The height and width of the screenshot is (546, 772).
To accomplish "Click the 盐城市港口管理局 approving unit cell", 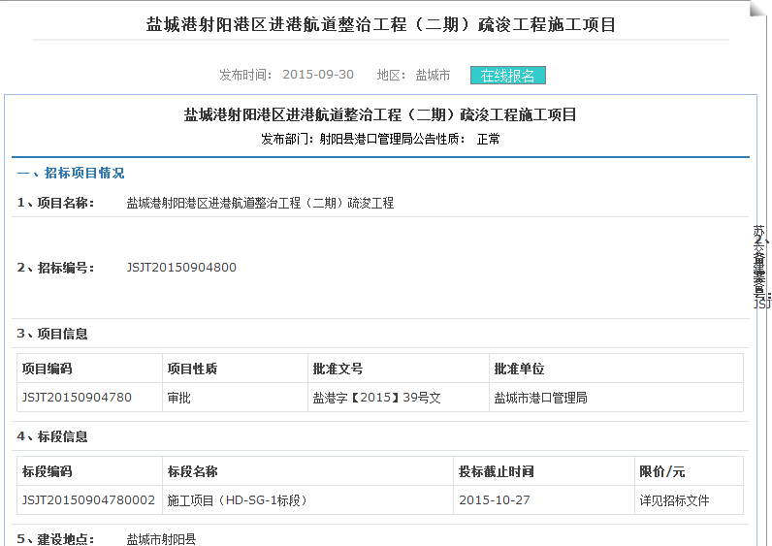I will pos(540,398).
